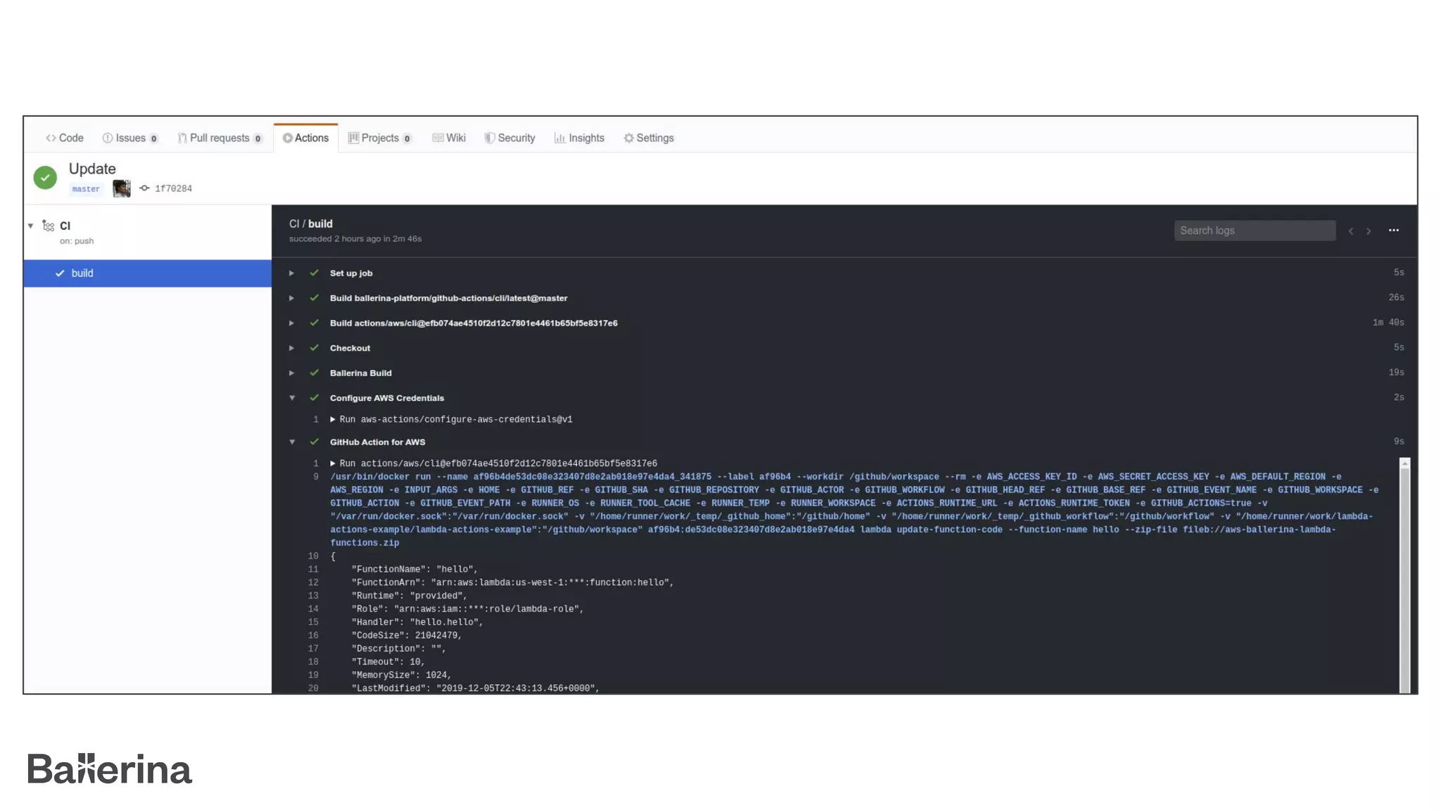1441x810 pixels.
Task: Open the three-dots log options menu
Action: (1393, 231)
